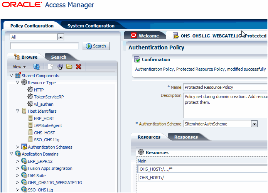
Task: Expand the Authentication Schemes node
Action: (17, 147)
